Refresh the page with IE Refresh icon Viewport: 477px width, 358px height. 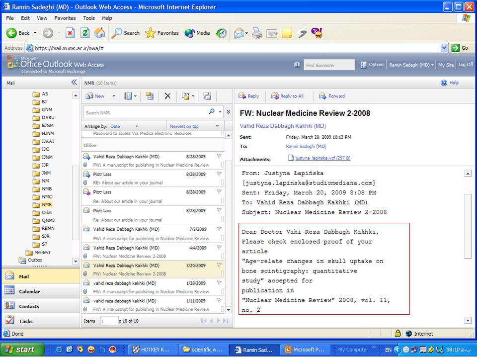click(x=85, y=33)
